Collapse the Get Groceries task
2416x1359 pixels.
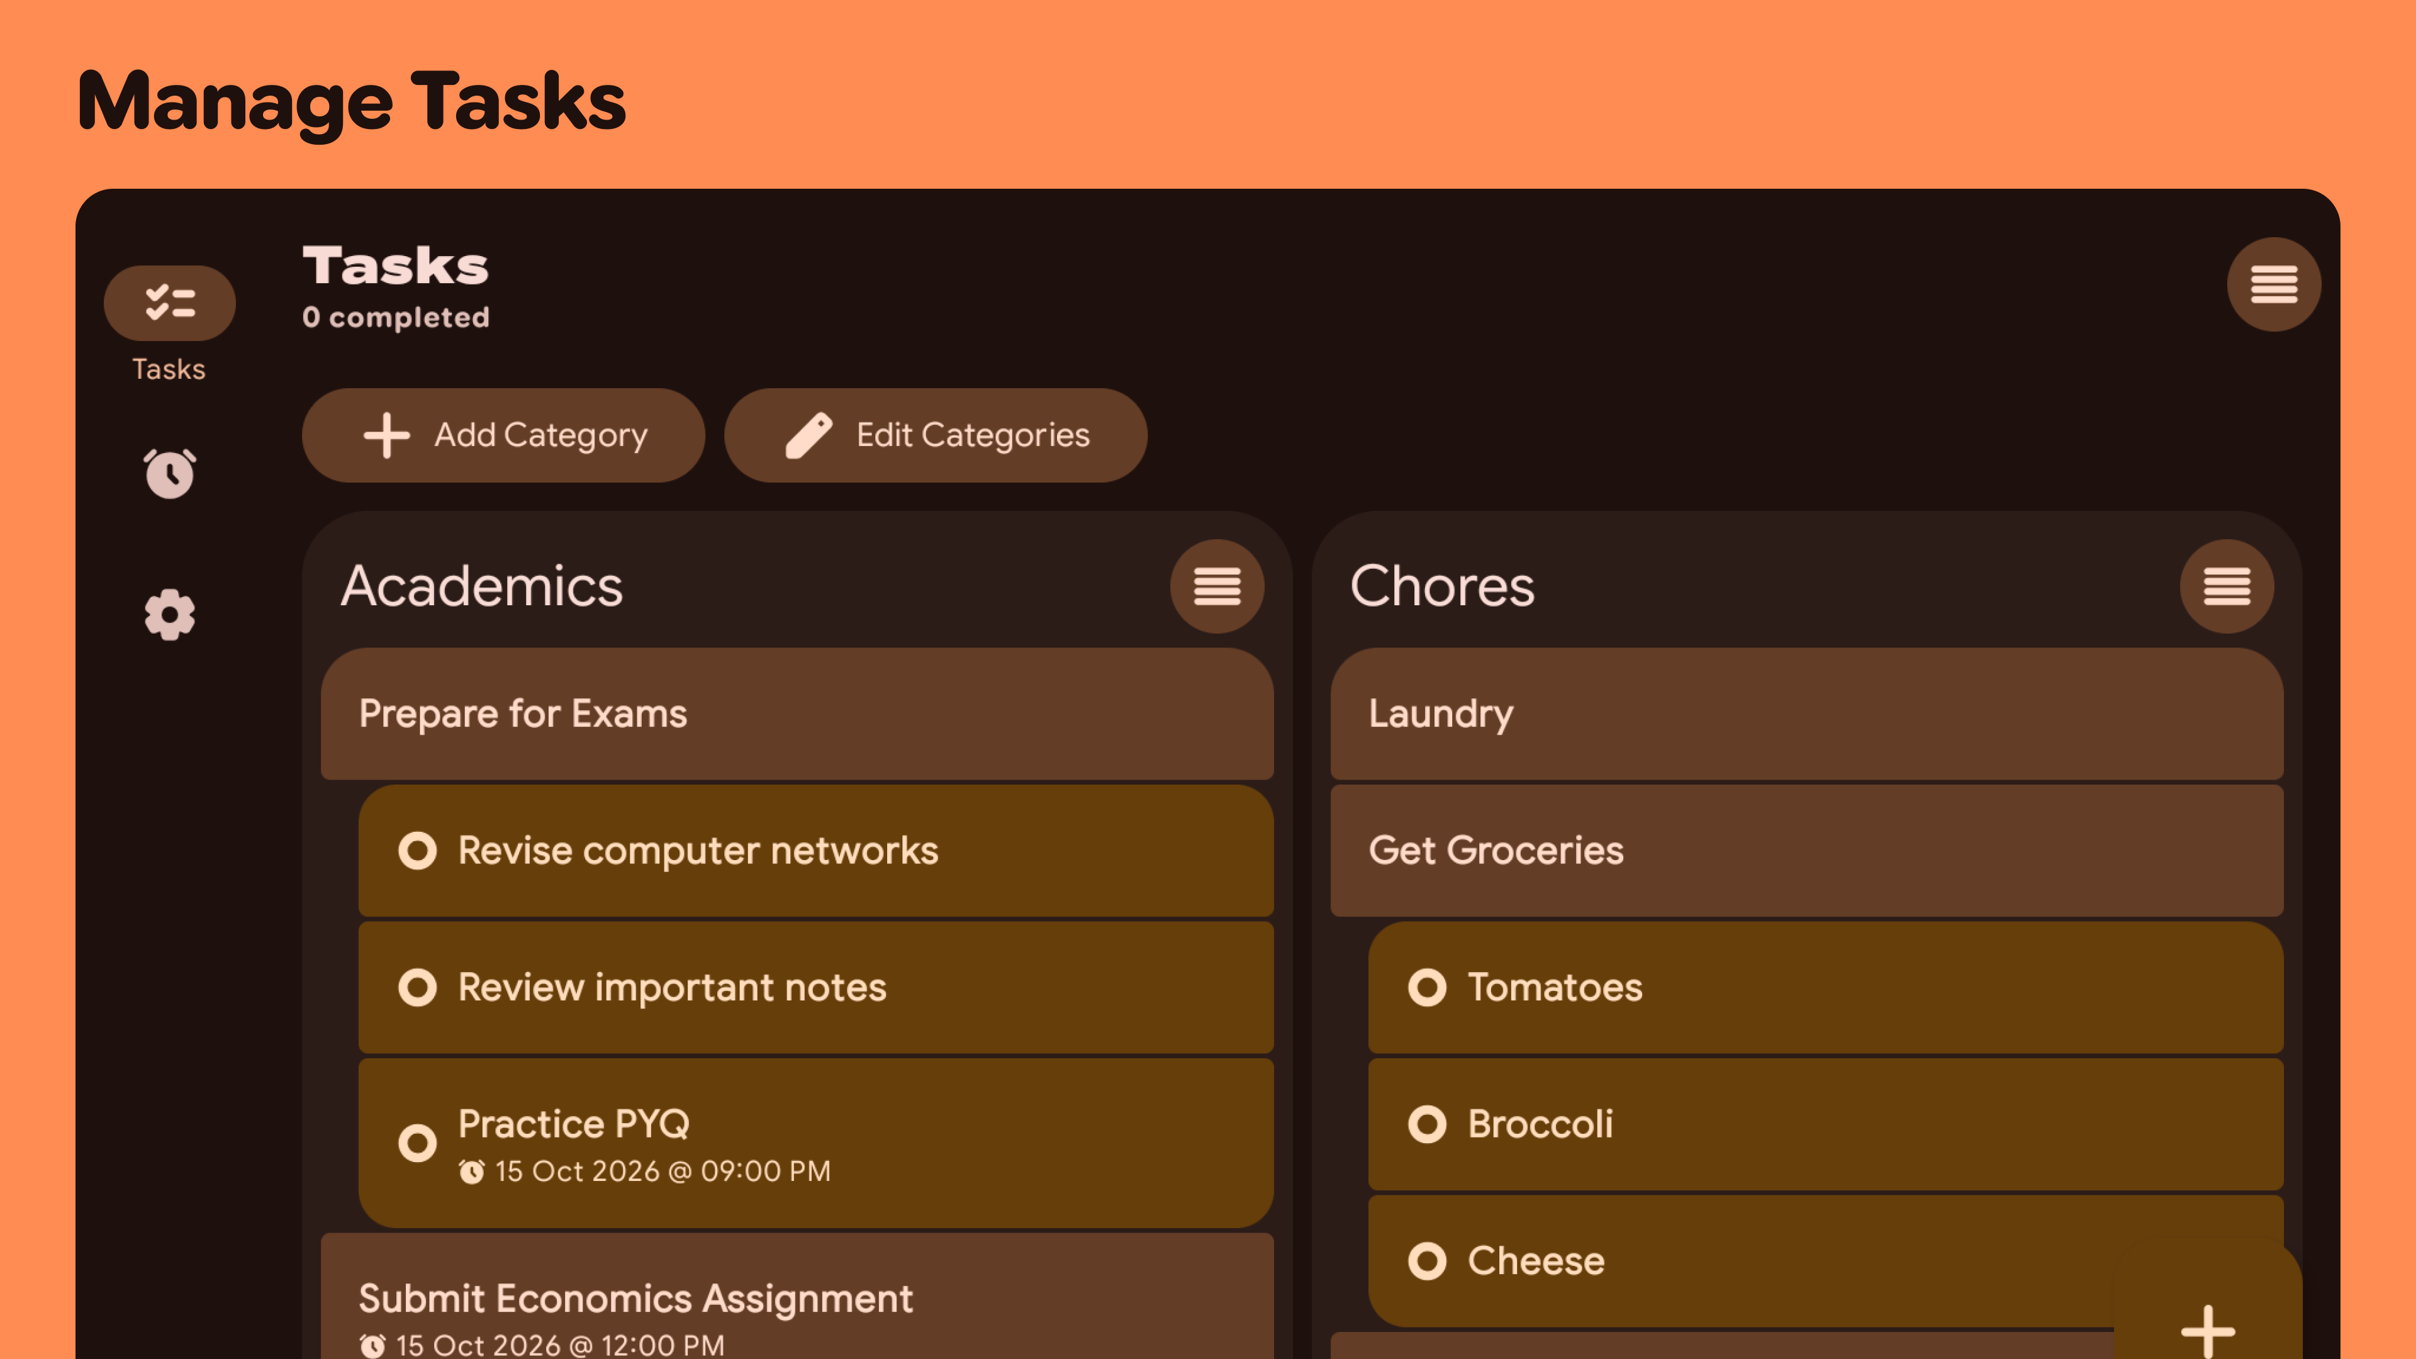click(1806, 851)
